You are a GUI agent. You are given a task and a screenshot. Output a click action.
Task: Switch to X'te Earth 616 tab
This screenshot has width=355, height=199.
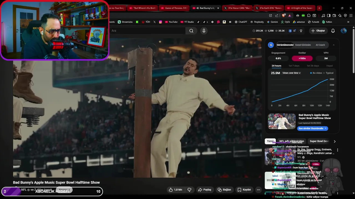268,8
